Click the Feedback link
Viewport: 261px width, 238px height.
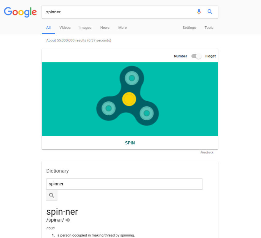pyautogui.click(x=207, y=152)
